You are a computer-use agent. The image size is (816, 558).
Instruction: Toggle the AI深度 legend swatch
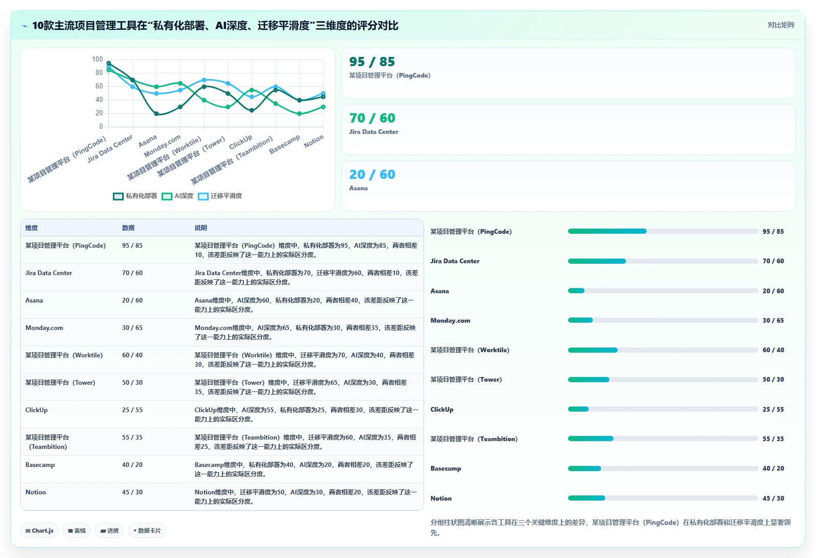(x=167, y=196)
